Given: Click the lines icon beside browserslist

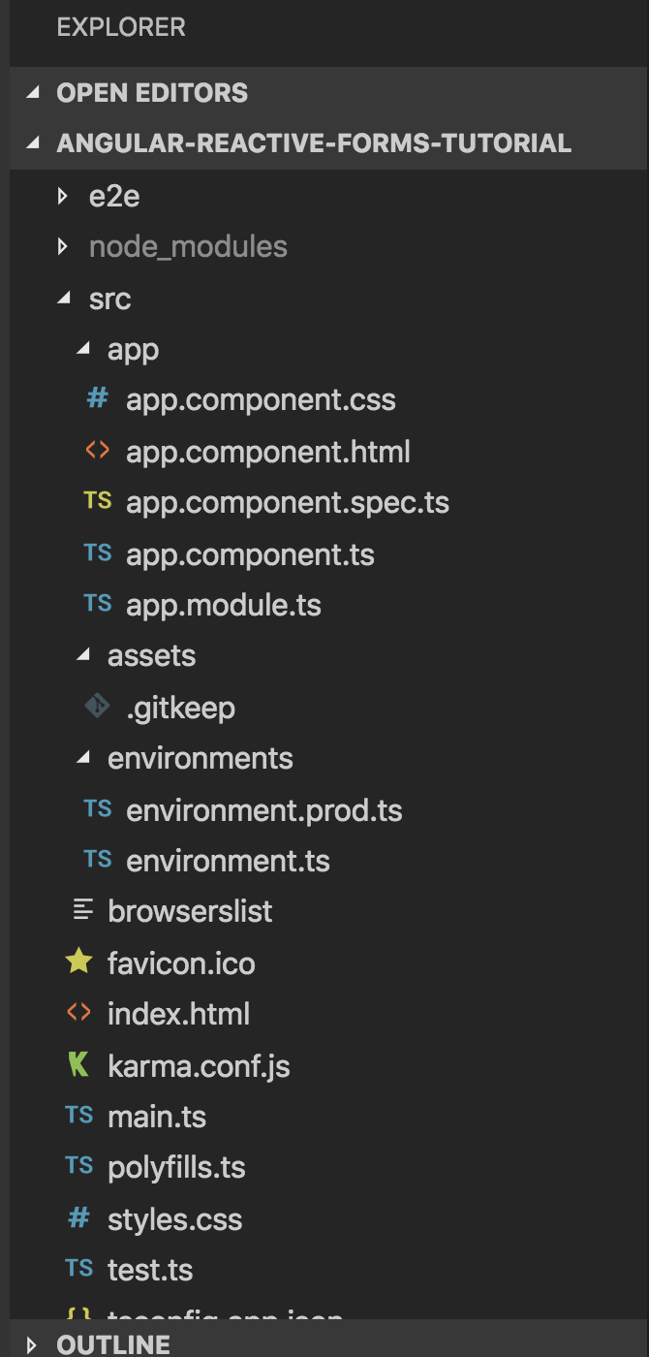Looking at the screenshot, I should coord(84,910).
